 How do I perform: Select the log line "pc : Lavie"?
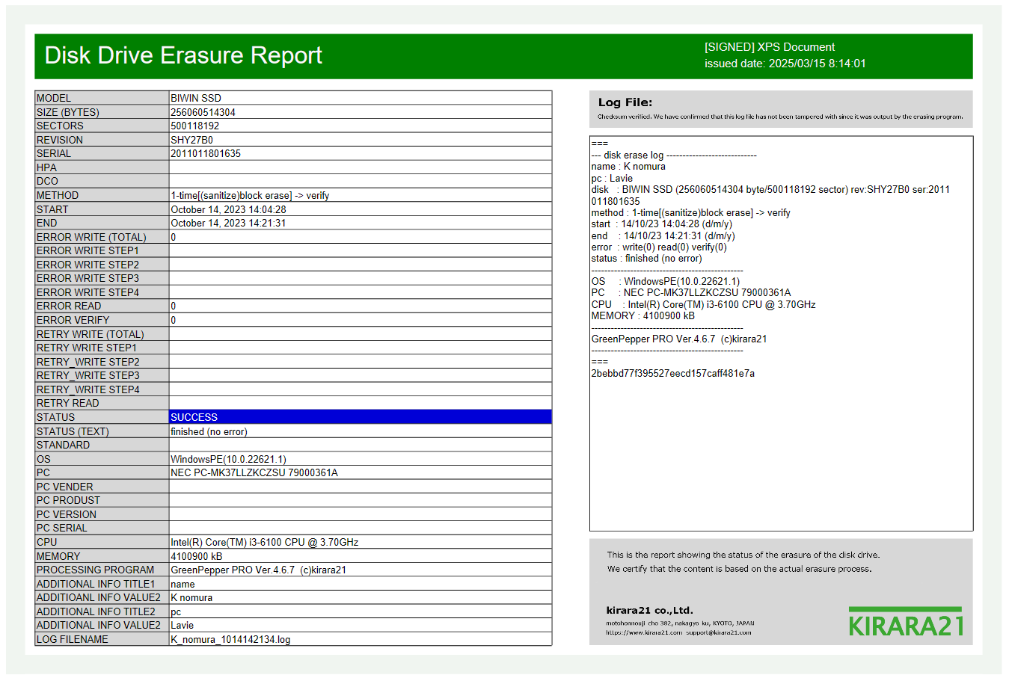coord(612,178)
